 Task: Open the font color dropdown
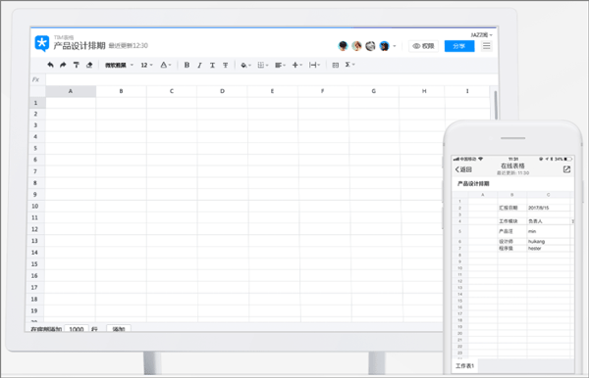point(166,66)
